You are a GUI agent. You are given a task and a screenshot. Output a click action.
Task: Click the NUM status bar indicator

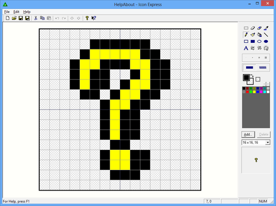263,201
